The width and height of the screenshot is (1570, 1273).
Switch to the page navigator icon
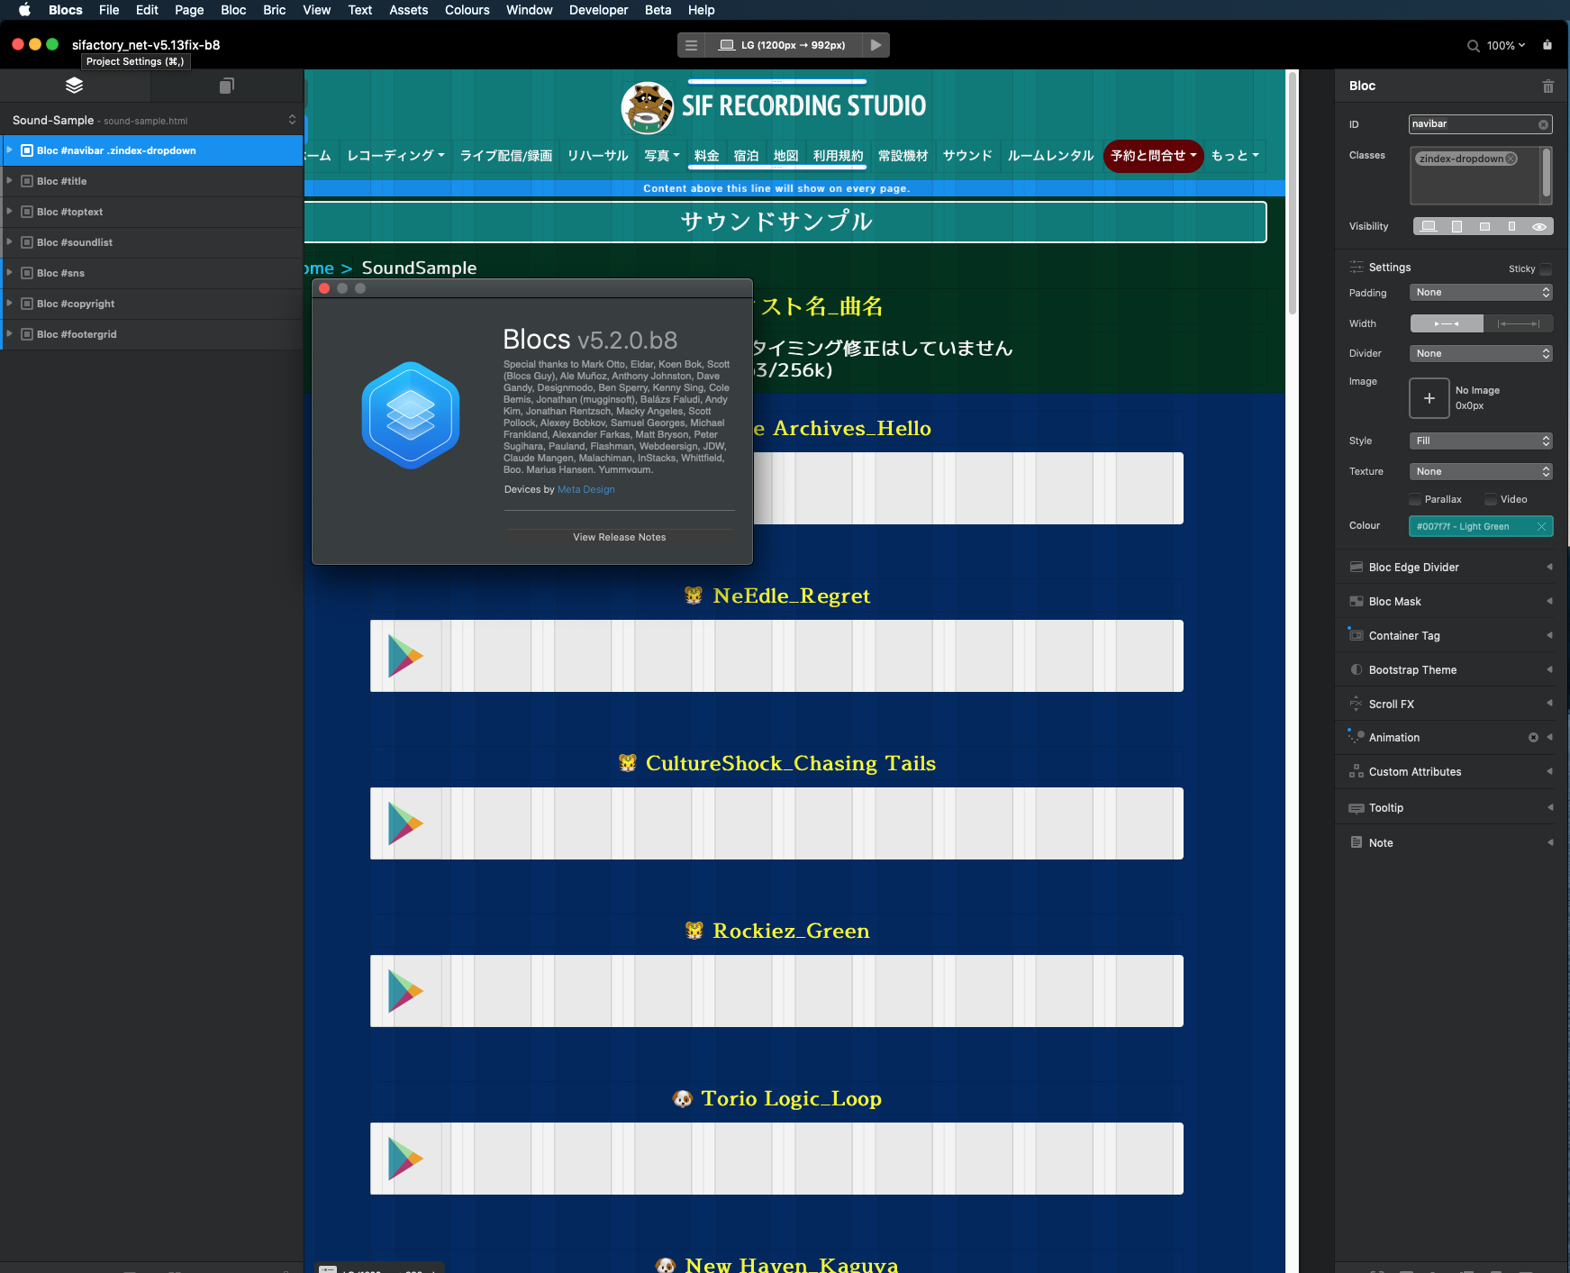point(226,86)
